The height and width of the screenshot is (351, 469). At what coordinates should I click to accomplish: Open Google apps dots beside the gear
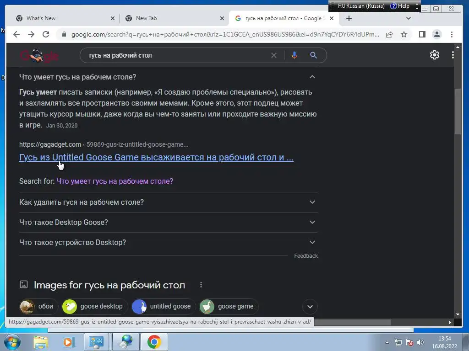tap(453, 55)
